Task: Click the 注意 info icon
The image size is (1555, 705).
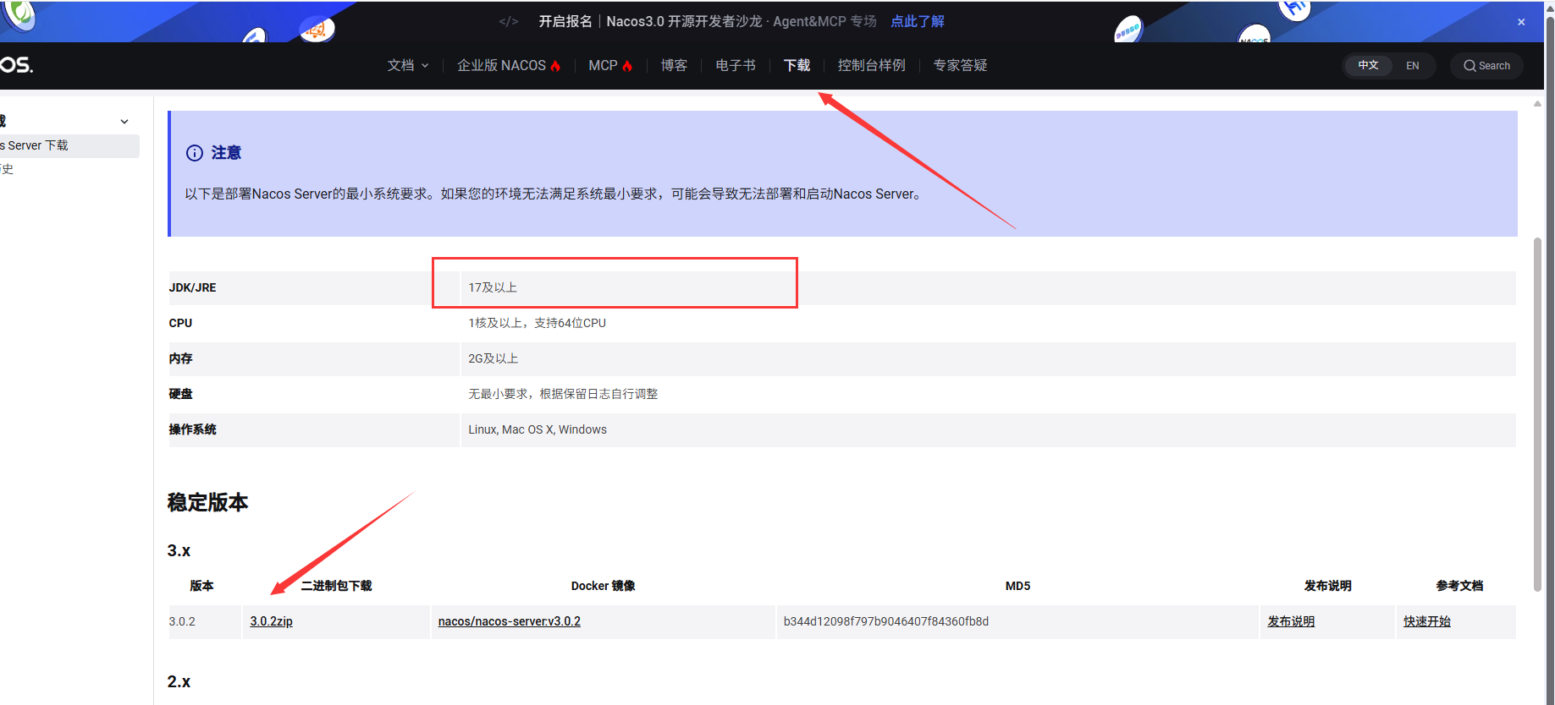Action: point(195,153)
